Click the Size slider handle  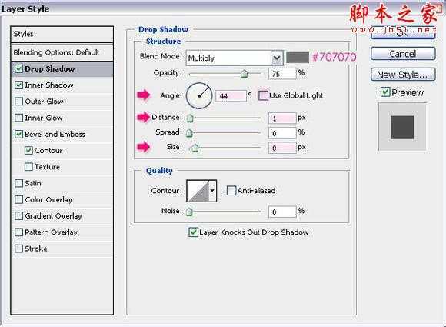(195, 148)
